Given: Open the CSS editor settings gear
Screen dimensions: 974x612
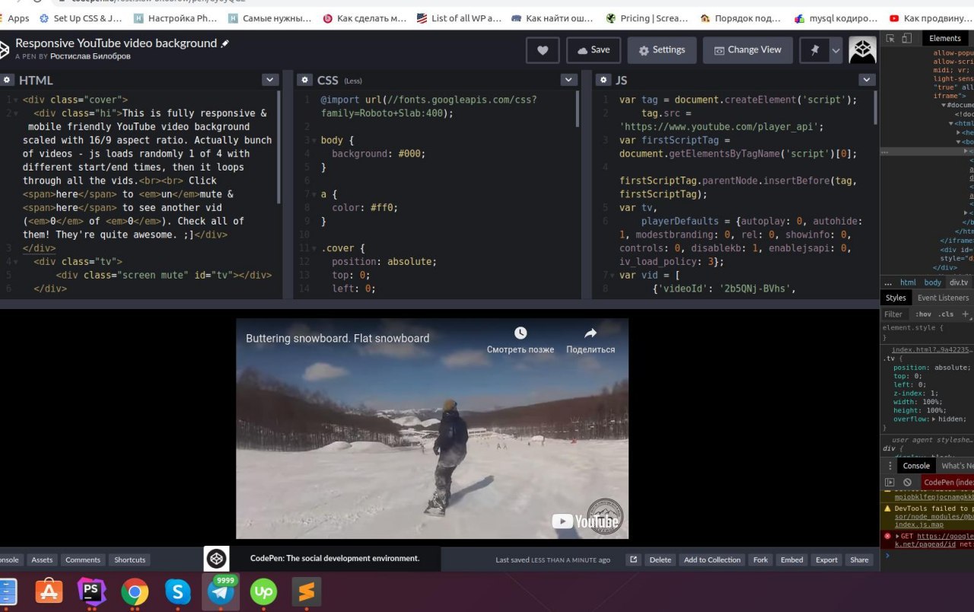Looking at the screenshot, I should click(305, 80).
